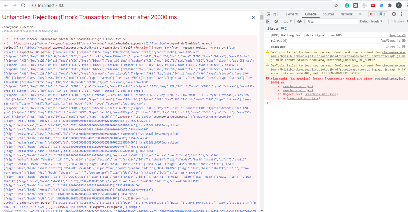
Task: Clear the console output
Action: [x=276, y=21]
